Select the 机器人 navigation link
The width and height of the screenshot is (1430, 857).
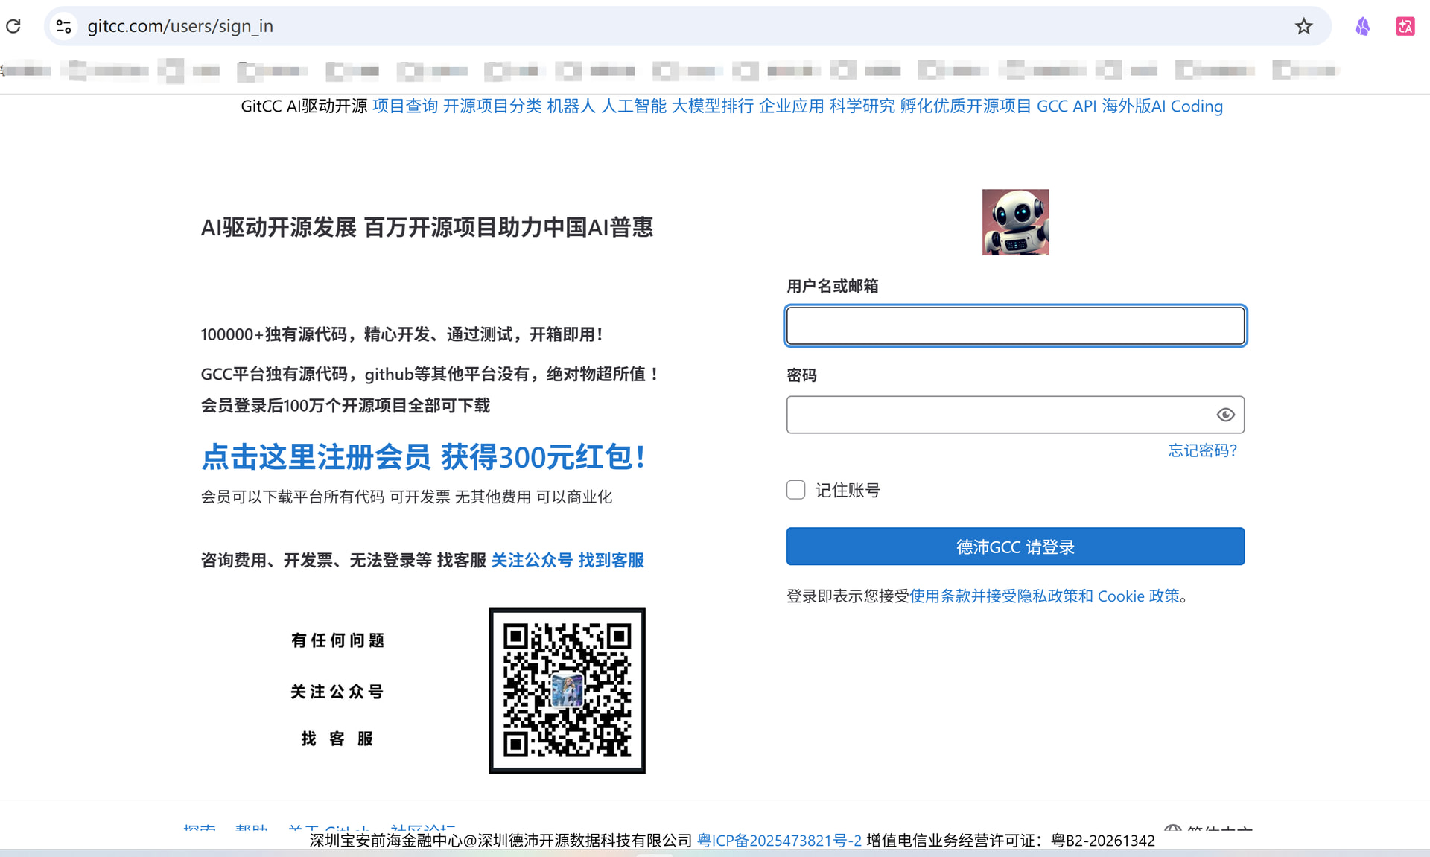[x=571, y=106]
